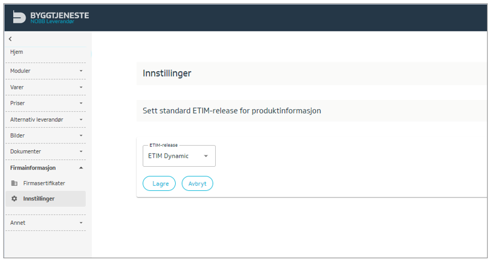Click the BYGGTJENESTE brand text
This screenshot has height=261, width=491.
click(59, 15)
